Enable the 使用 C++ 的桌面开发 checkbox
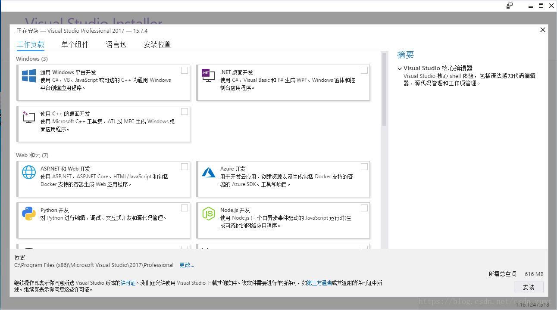The height and width of the screenshot is (310, 557). (x=185, y=112)
